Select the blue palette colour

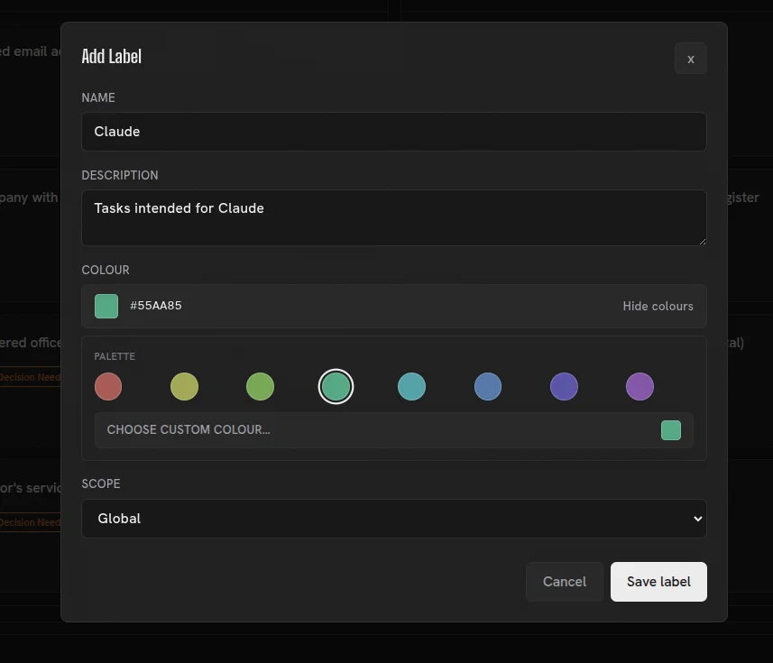click(x=488, y=386)
